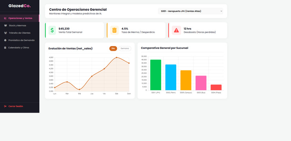Click the pink S003 (Bus) bar

(x=201, y=83)
